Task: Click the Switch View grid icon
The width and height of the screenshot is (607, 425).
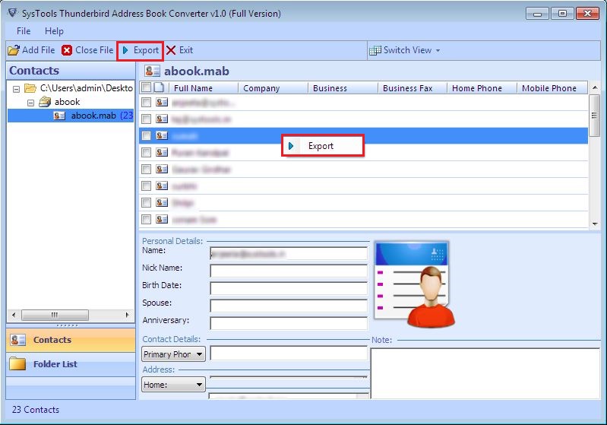Action: click(375, 50)
